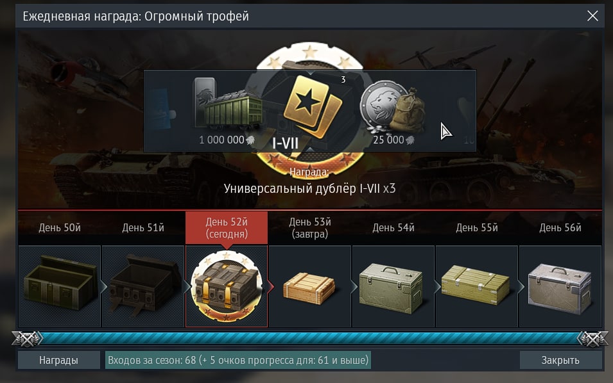Click today's Day 52 trophy chest
Image resolution: width=613 pixels, height=383 pixels.
(227, 286)
